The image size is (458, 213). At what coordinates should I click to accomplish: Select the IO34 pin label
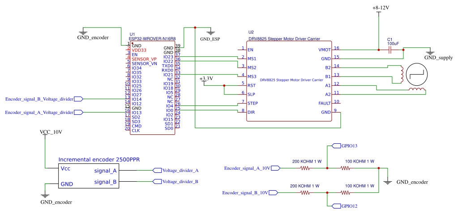coord(137,68)
